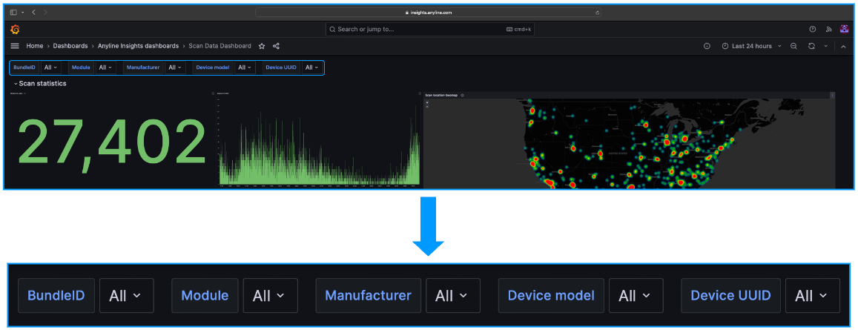Click the share dashboard icon
Viewport: 858px width, 330px height.
point(276,46)
